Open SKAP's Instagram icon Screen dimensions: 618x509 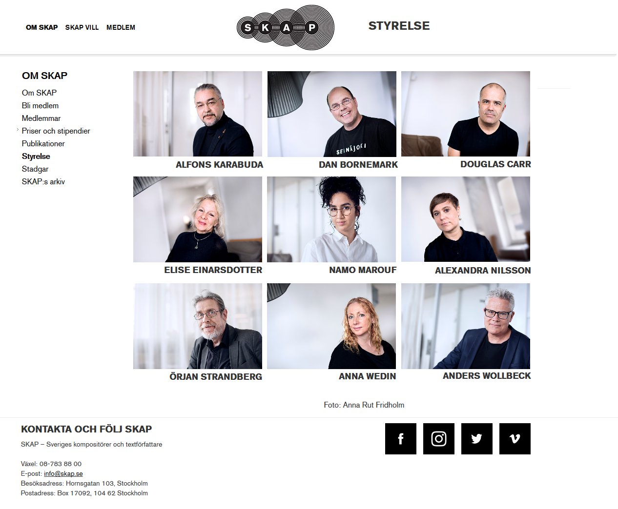pyautogui.click(x=439, y=439)
